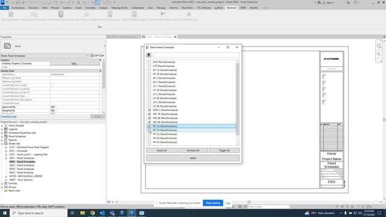Open Windows Start menu

coord(5,213)
